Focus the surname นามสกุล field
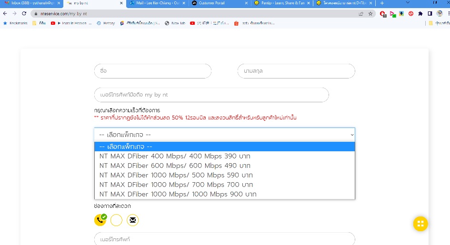Image resolution: width=450 pixels, height=245 pixels. pos(296,71)
